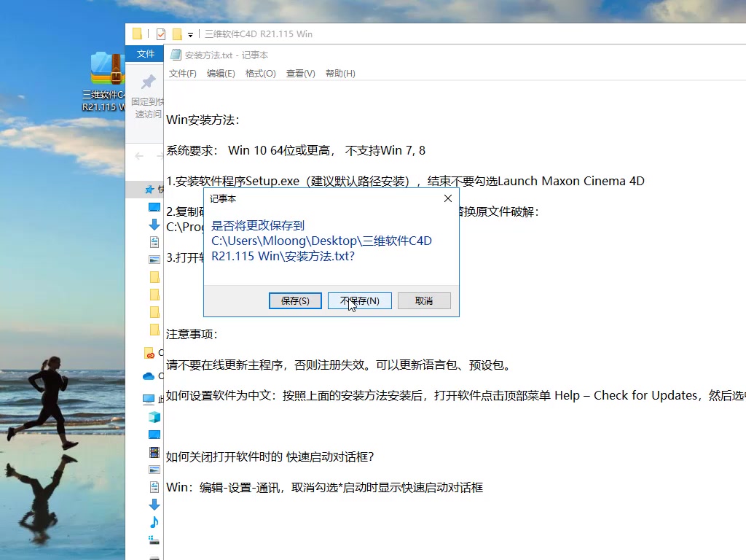746x560 pixels.
Task: Click the line 'Win: 编辑-设置-通讯'
Action: click(x=324, y=488)
